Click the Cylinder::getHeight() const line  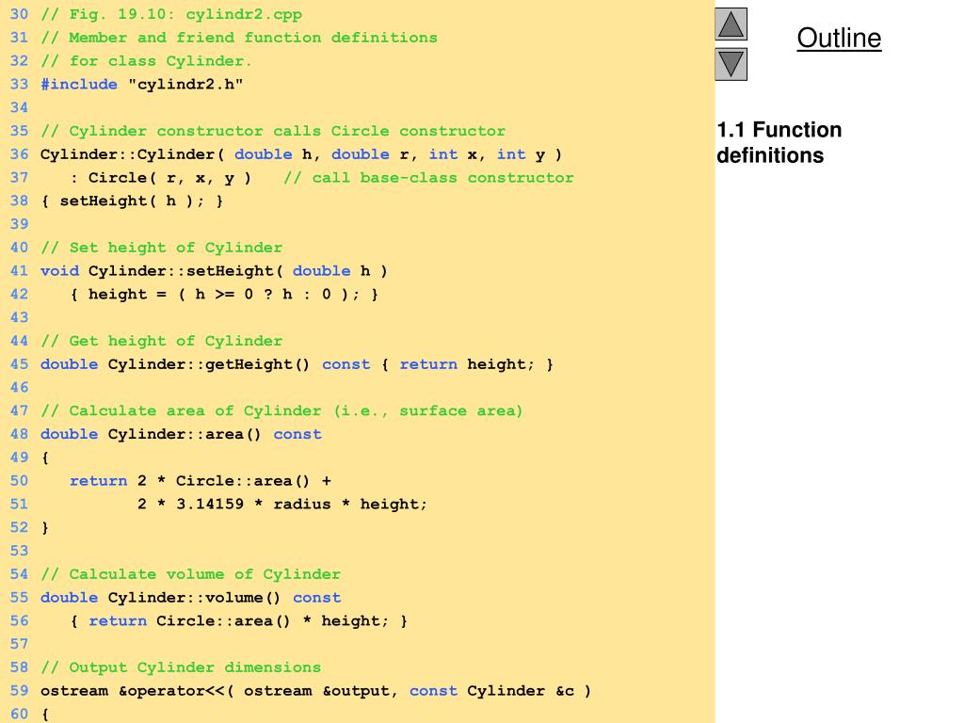tap(297, 364)
